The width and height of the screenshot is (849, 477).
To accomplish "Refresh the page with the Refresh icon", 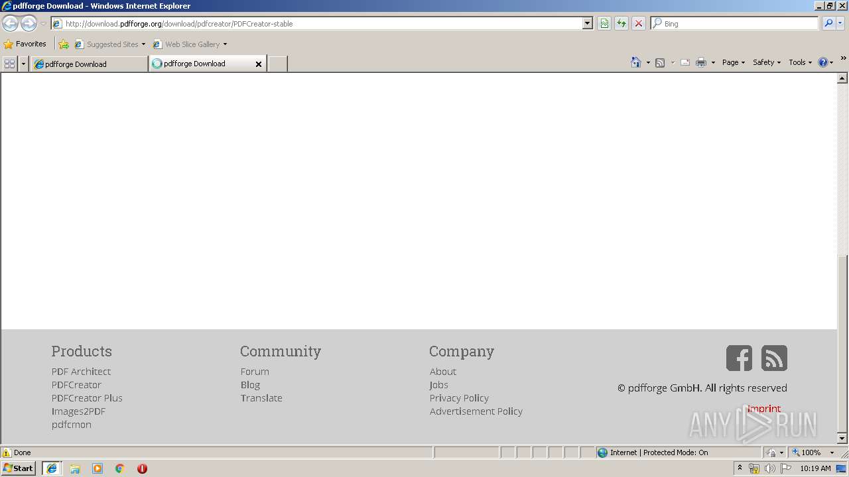I will [621, 24].
